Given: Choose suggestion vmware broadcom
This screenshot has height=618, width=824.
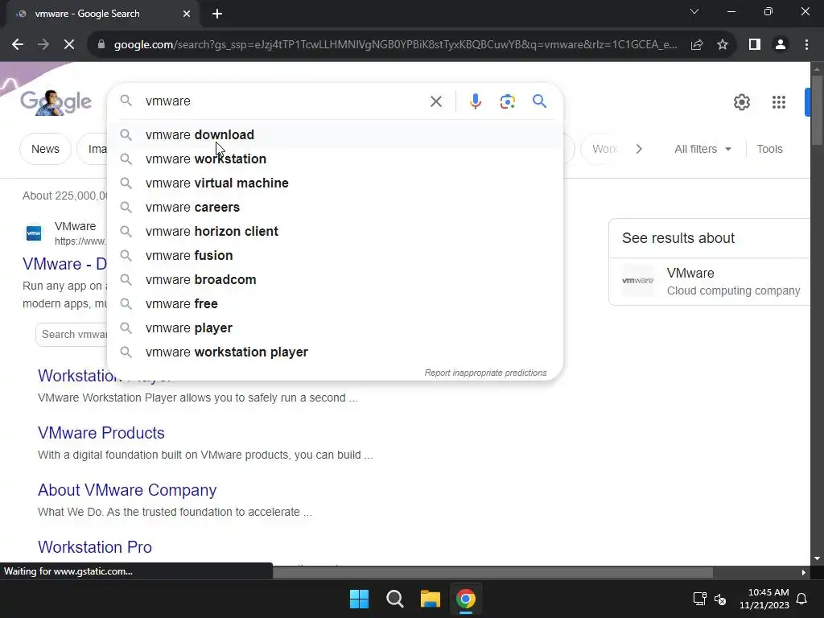Looking at the screenshot, I should click(336, 280).
